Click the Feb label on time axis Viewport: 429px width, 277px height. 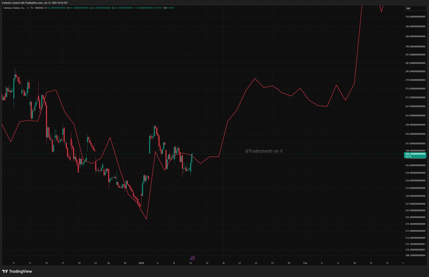coord(305,263)
